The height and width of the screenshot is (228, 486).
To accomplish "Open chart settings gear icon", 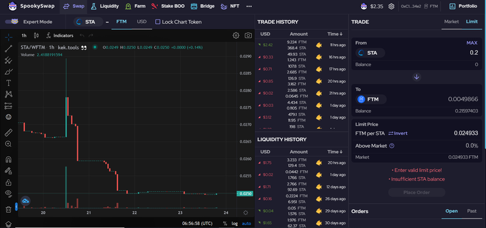I will pyautogui.click(x=236, y=35).
